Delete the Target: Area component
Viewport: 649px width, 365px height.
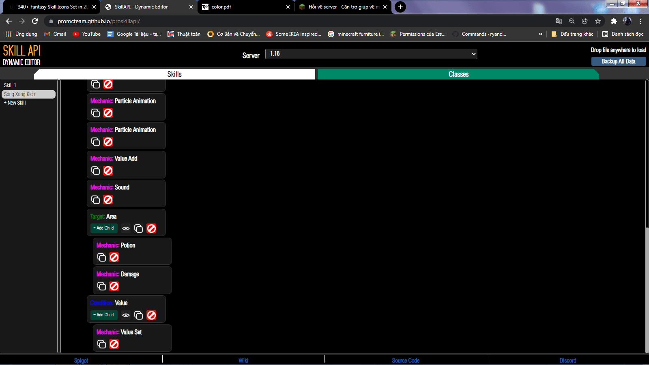point(151,229)
